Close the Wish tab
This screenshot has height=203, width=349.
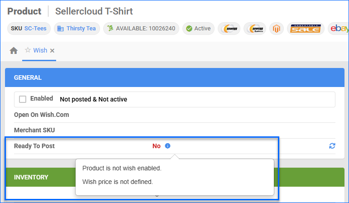[52, 51]
